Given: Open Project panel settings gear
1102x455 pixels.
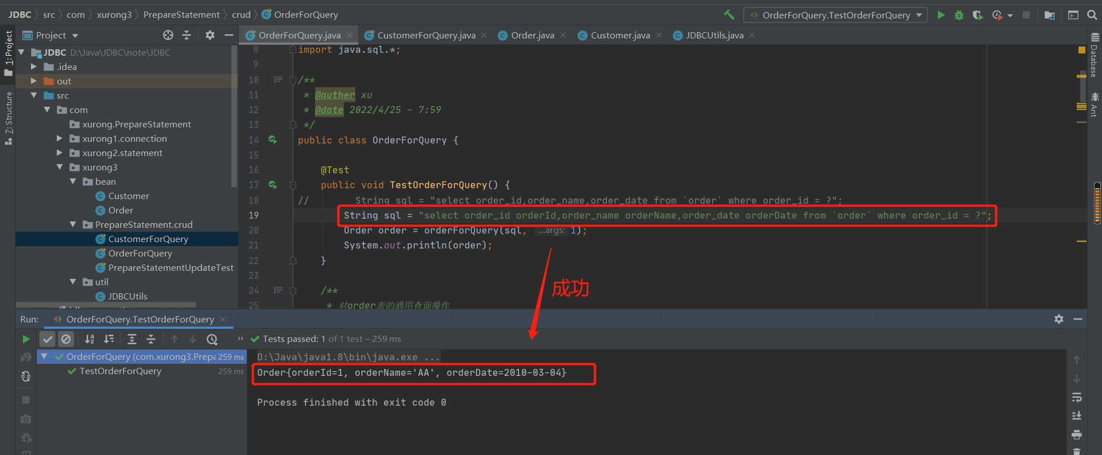Looking at the screenshot, I should click(210, 35).
